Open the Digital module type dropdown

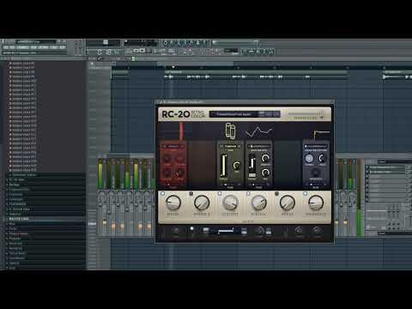pyautogui.click(x=258, y=146)
